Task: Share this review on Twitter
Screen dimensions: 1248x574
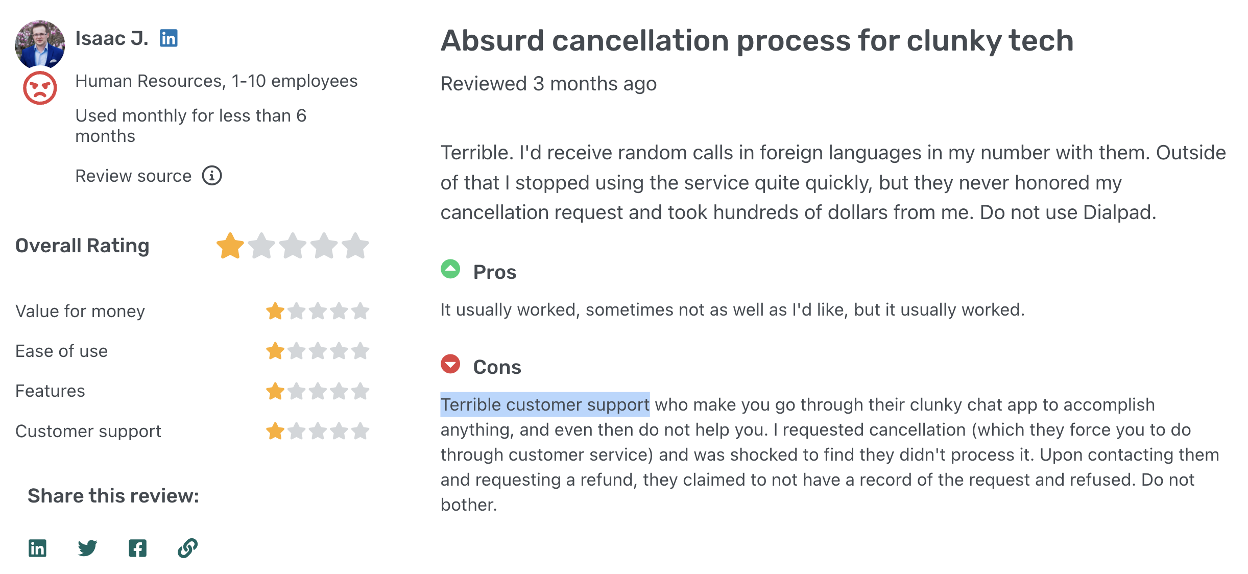Action: [87, 548]
